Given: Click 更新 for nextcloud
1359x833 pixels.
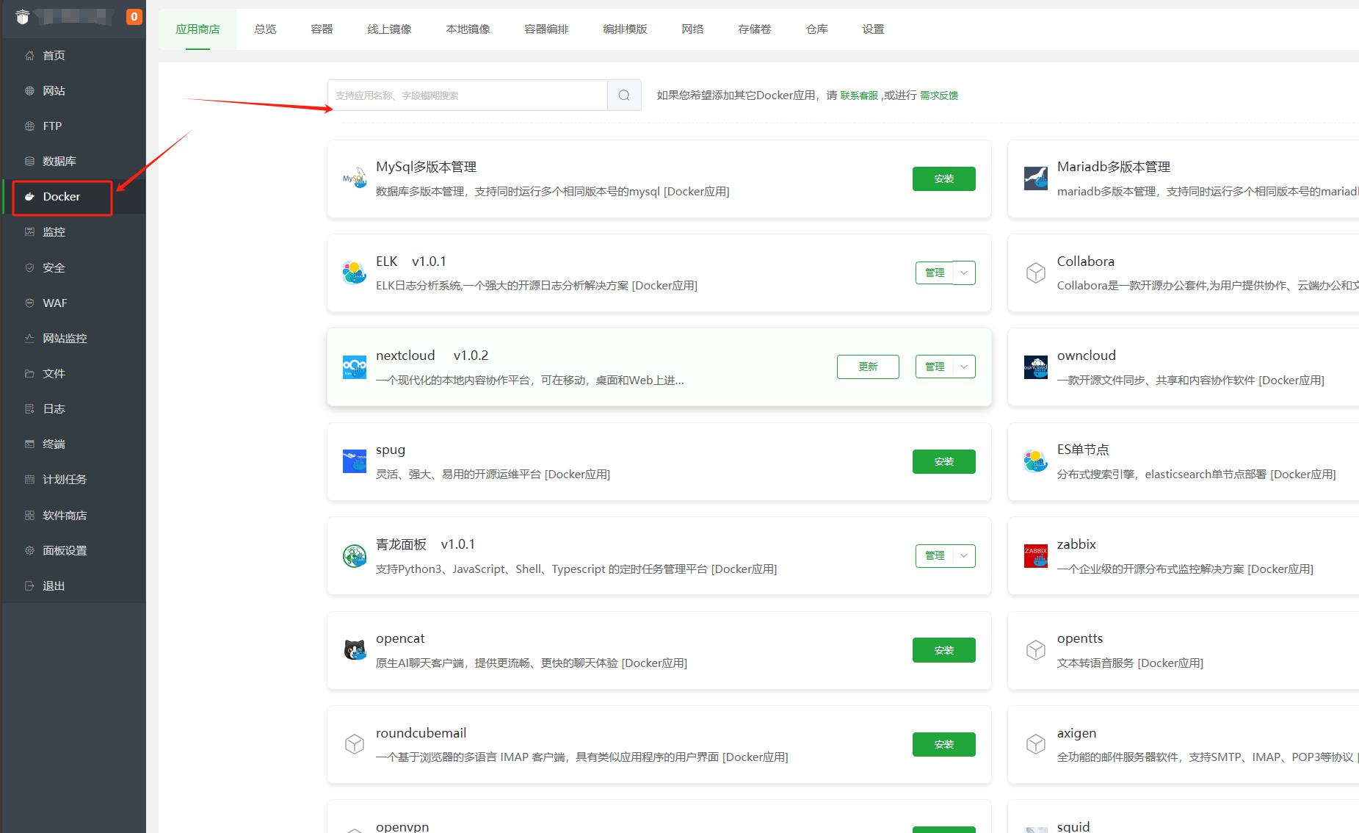Looking at the screenshot, I should (x=868, y=367).
